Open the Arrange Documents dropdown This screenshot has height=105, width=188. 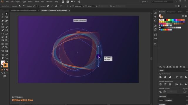(73, 1)
